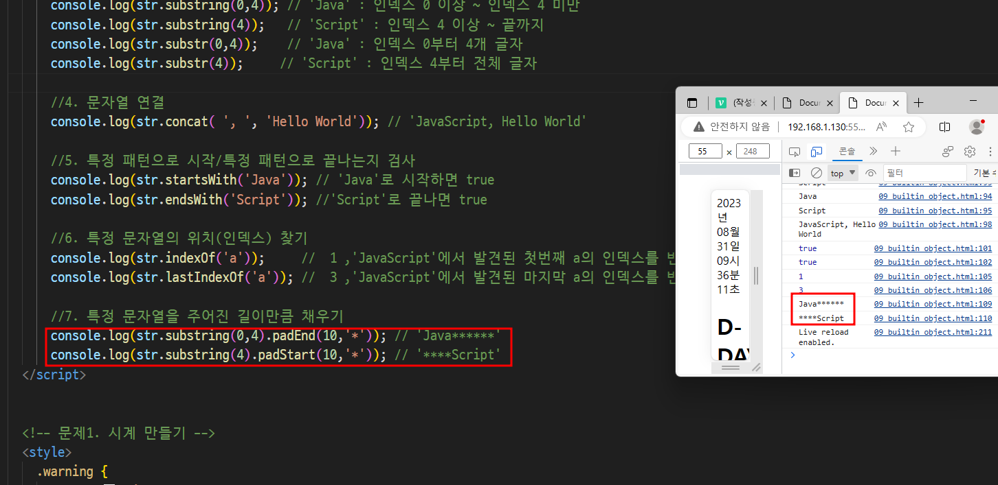The image size is (998, 485).
Task: Open source link 09_builtin_object.html:94
Action: click(935, 196)
